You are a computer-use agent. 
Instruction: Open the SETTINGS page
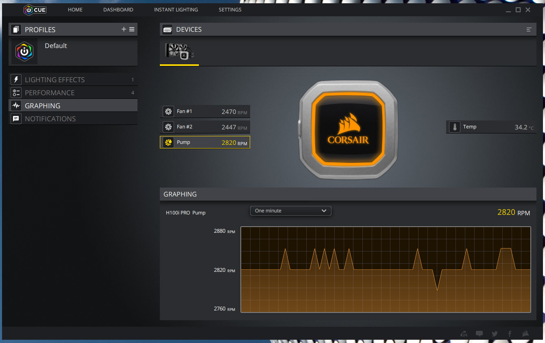point(230,10)
